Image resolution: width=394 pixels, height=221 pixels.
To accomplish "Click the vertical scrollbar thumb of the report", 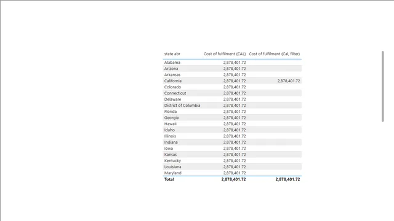I will [x=383, y=87].
